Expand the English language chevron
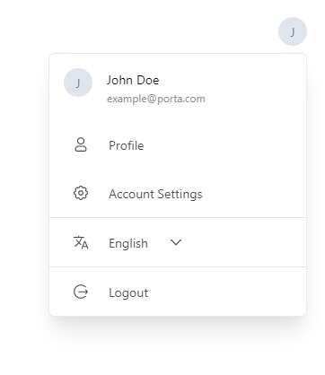325x375 pixels. point(176,242)
